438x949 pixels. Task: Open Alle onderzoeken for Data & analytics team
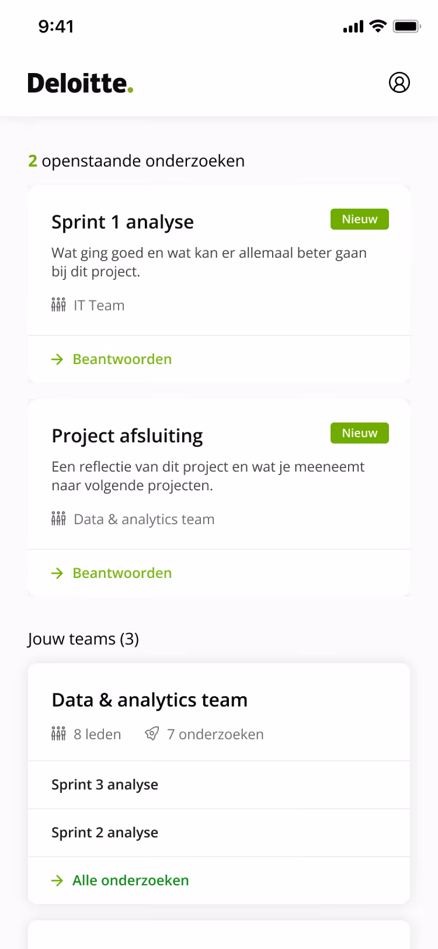coord(130,880)
